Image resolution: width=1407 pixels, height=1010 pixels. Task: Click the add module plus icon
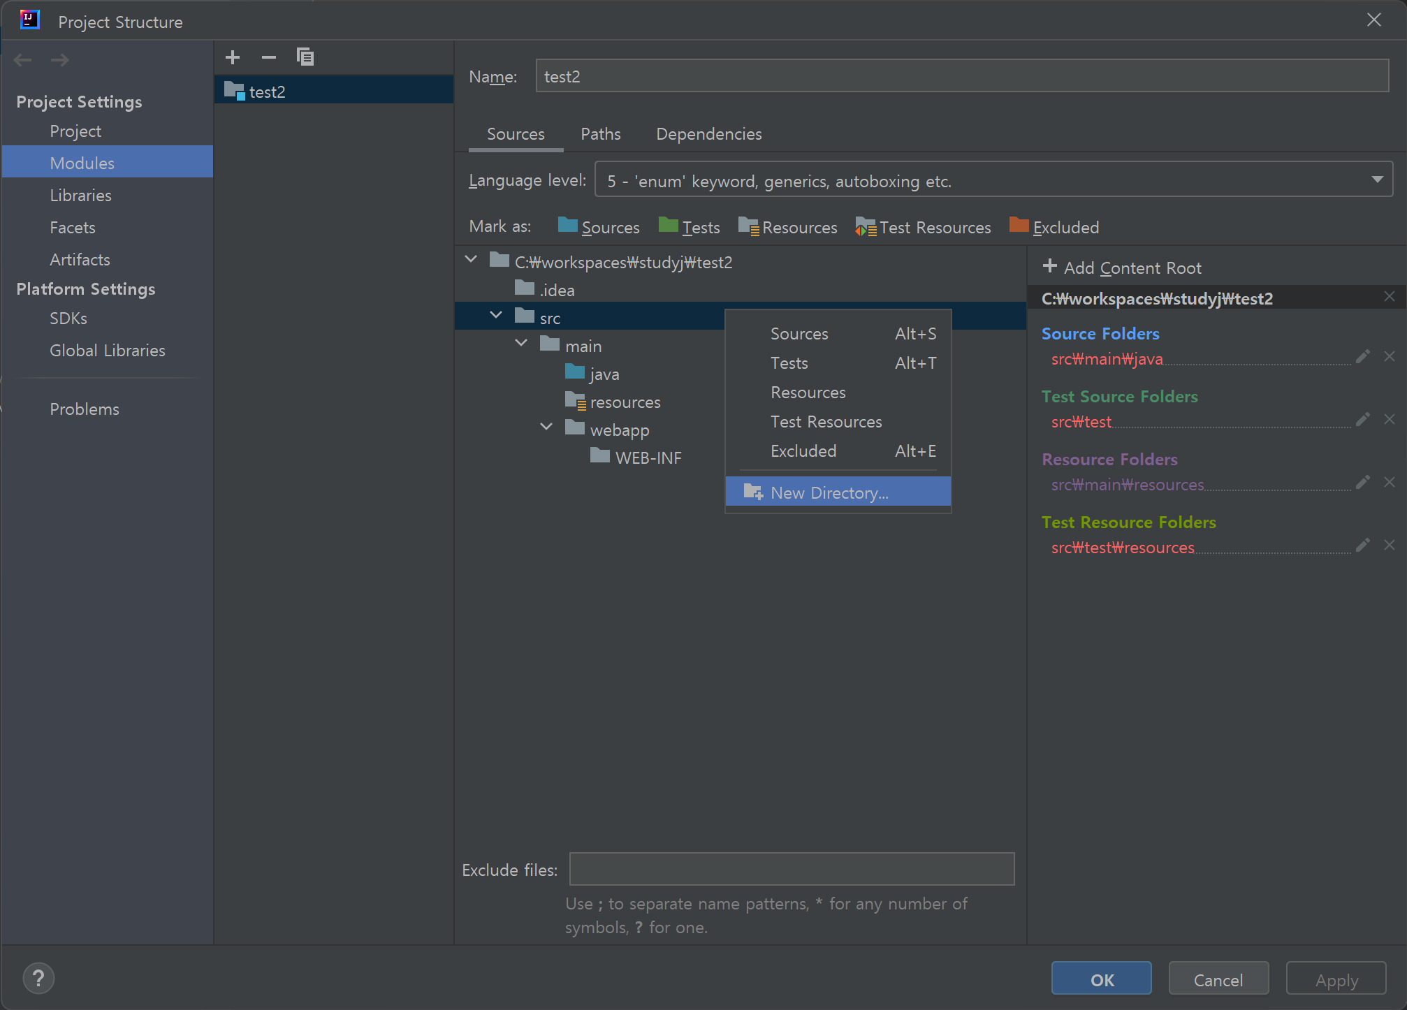(233, 57)
